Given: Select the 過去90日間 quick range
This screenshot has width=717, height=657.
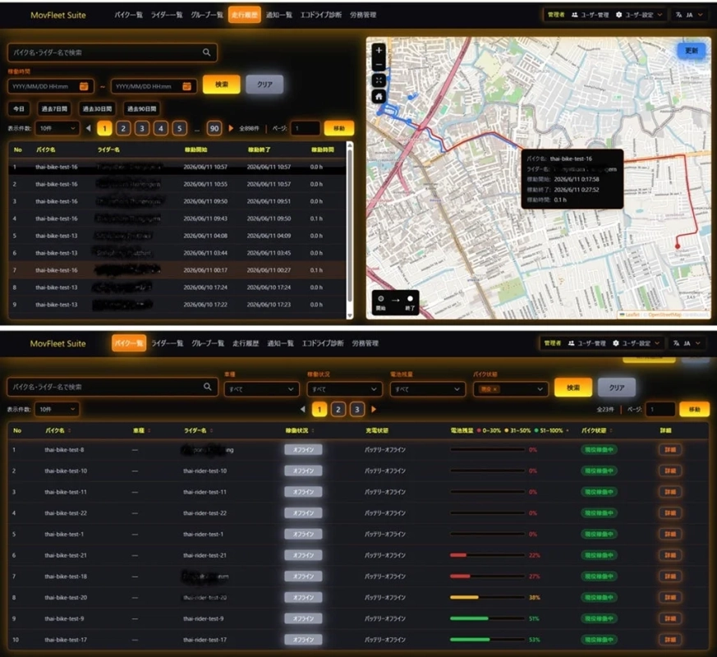Looking at the screenshot, I should pos(142,108).
